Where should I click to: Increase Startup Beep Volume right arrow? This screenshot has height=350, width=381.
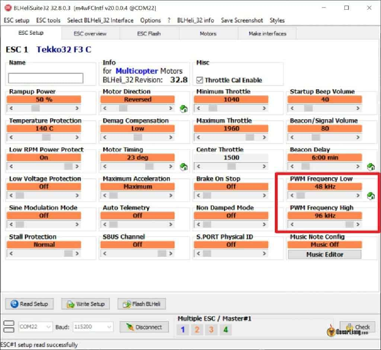358,108
